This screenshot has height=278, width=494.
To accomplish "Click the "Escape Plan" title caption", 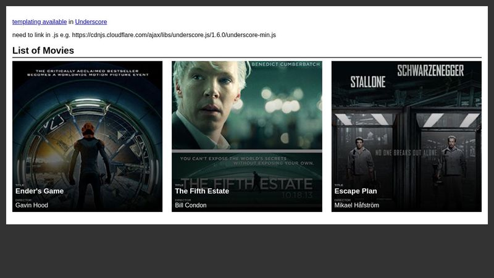I will pyautogui.click(x=356, y=191).
